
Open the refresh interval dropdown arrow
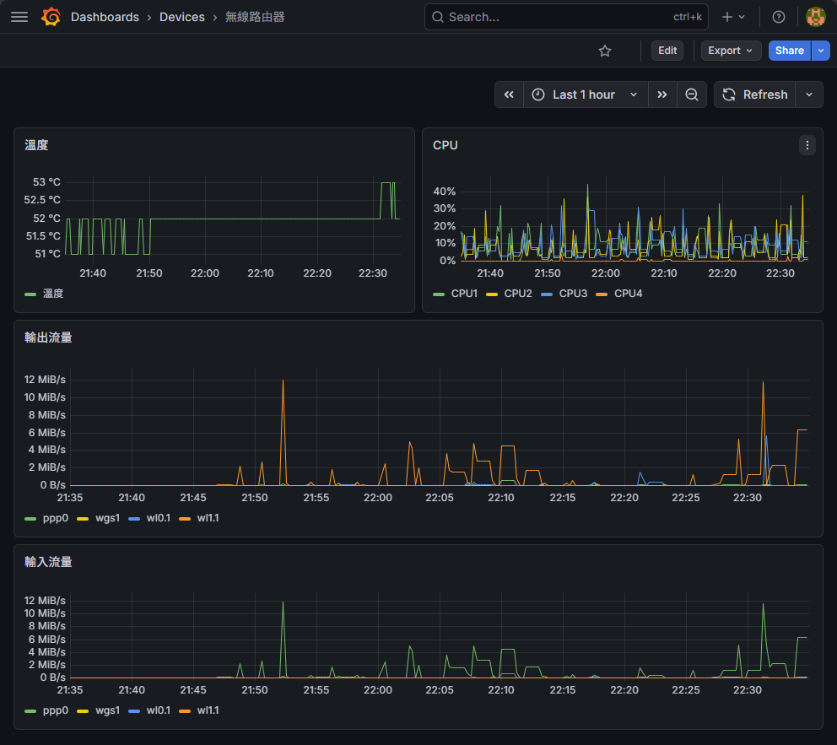tap(809, 94)
